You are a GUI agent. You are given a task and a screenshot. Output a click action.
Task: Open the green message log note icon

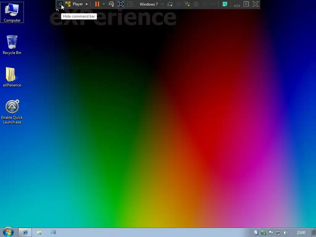click(225, 4)
